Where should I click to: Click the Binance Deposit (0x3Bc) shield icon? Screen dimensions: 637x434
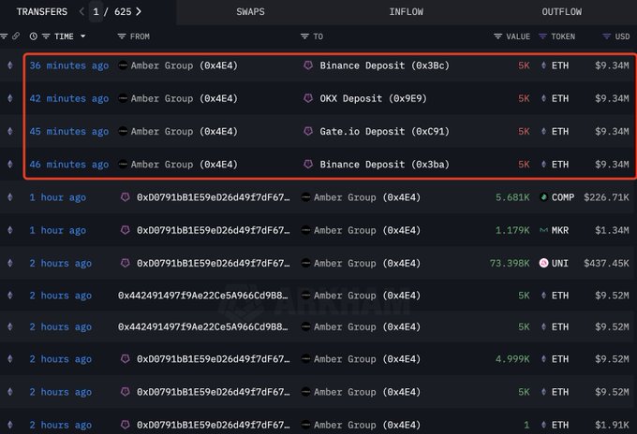308,65
